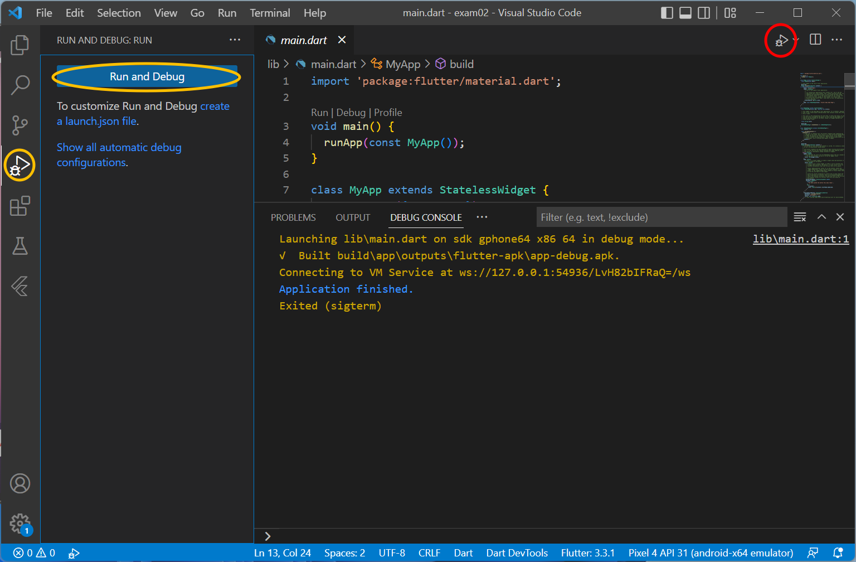856x562 pixels.
Task: Open the Selection menu
Action: pos(119,13)
